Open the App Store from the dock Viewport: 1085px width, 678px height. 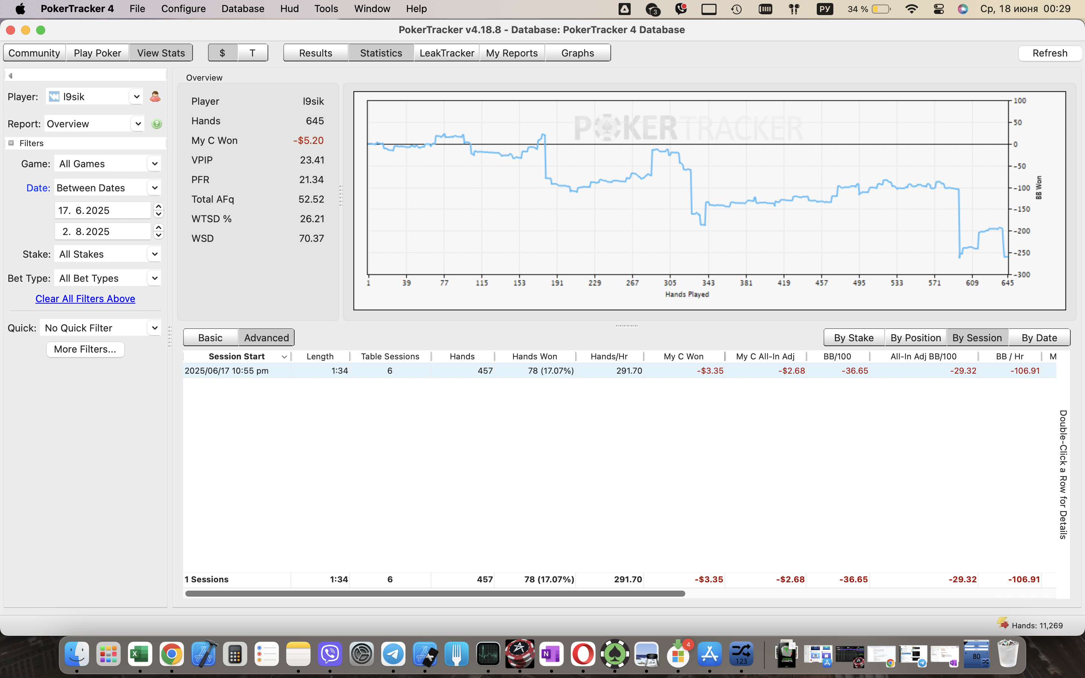click(x=709, y=654)
